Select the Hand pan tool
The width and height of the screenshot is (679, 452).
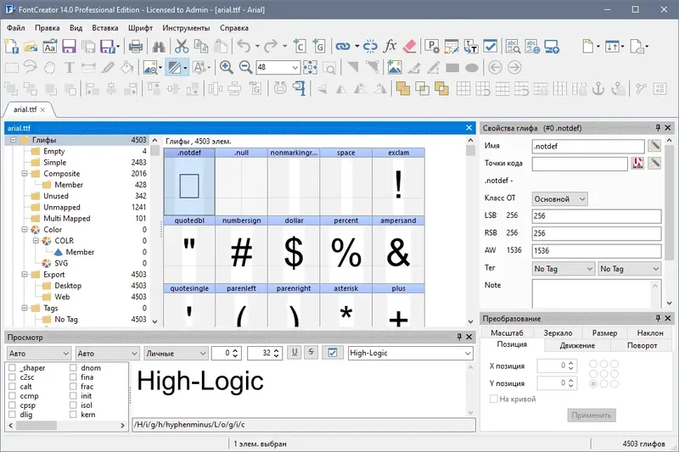click(x=50, y=68)
